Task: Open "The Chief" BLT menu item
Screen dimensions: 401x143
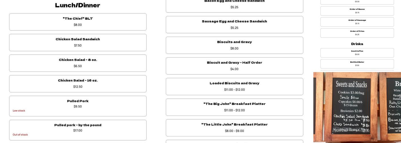Action: coord(78,22)
